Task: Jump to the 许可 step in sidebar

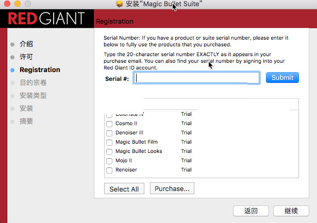Action: click(x=26, y=57)
